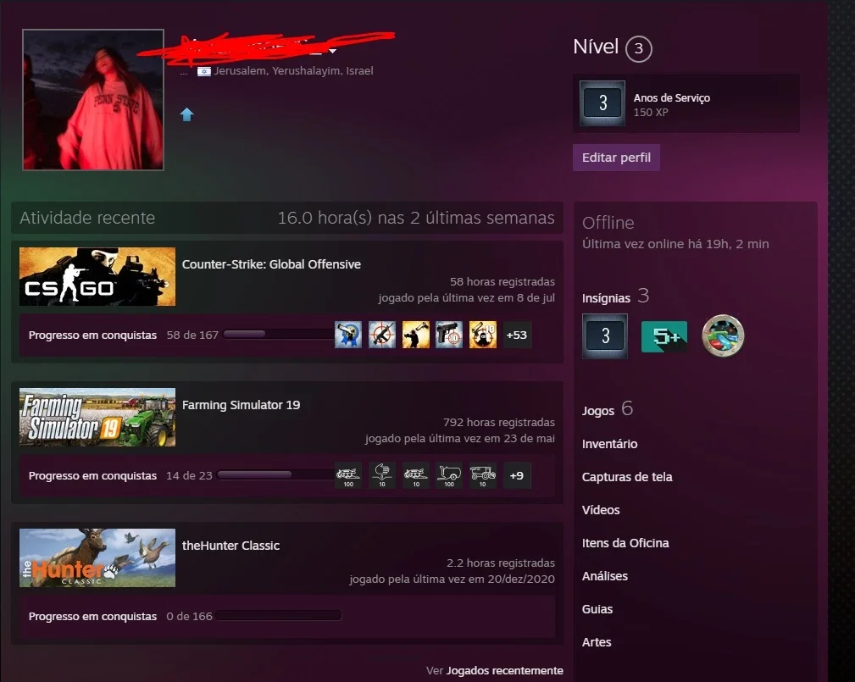Open the CS:GO game banner

point(97,276)
